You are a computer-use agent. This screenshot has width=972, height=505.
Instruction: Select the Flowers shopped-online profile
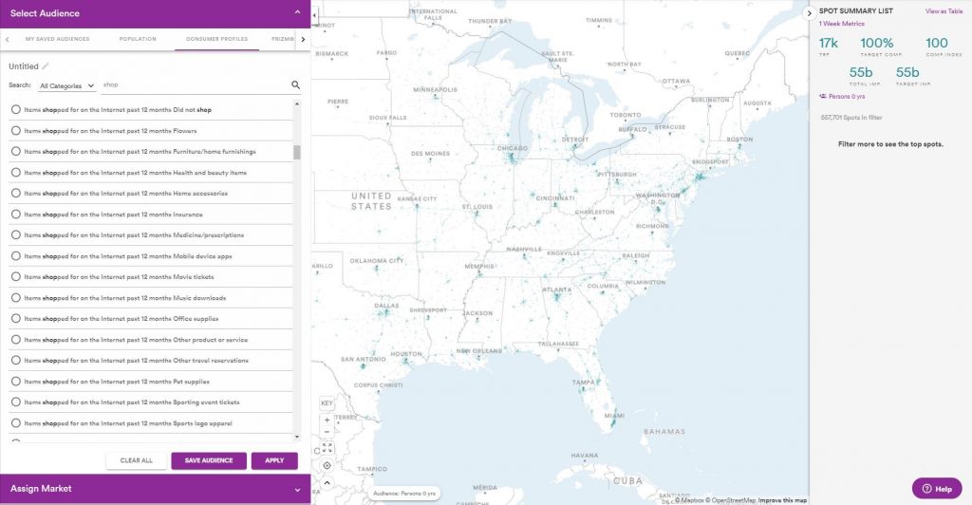[16, 131]
